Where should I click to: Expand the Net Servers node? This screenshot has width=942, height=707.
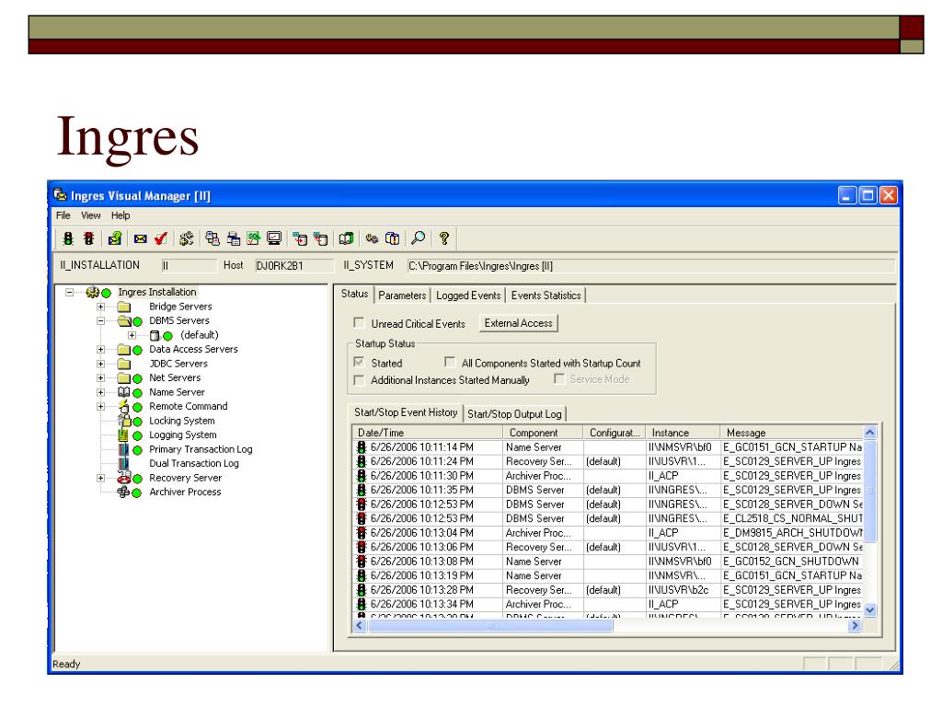coord(101,377)
